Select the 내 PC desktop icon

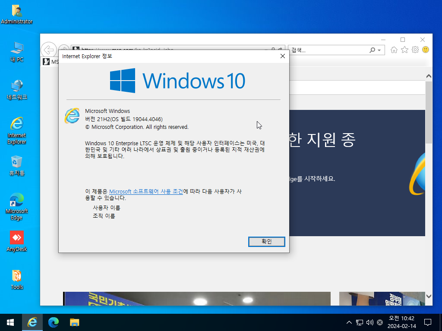coord(17,52)
